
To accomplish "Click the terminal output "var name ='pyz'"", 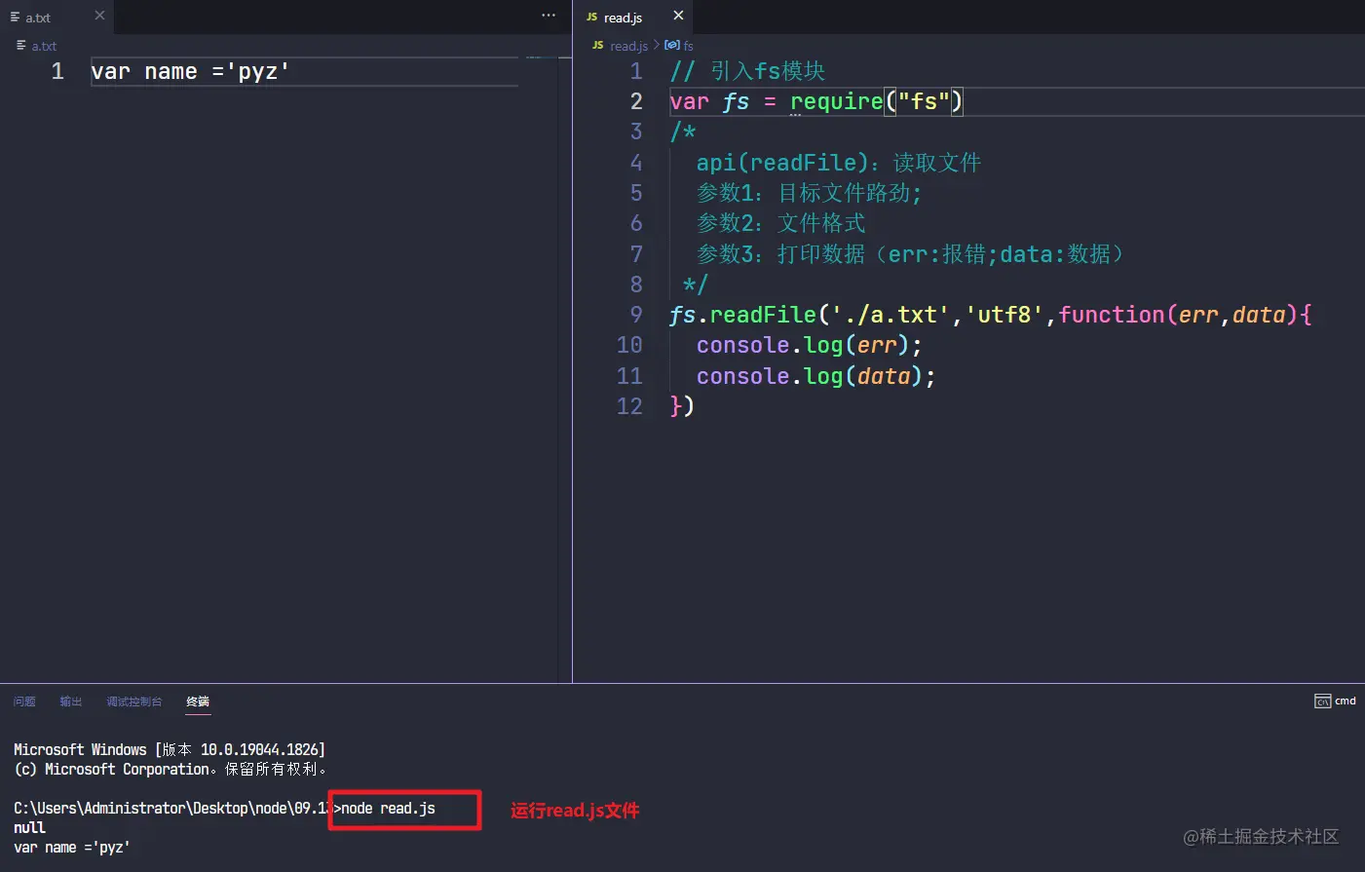I will tap(71, 848).
